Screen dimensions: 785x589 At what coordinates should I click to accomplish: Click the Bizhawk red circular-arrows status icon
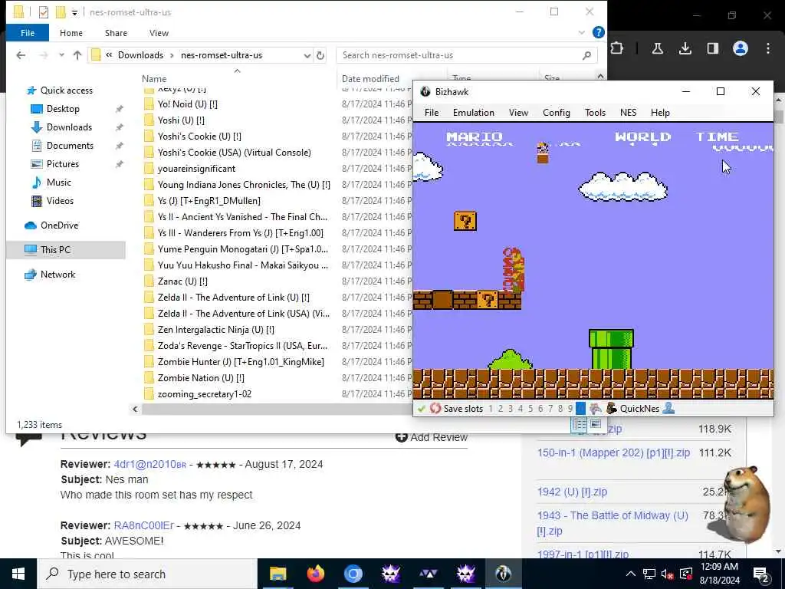[x=435, y=409]
